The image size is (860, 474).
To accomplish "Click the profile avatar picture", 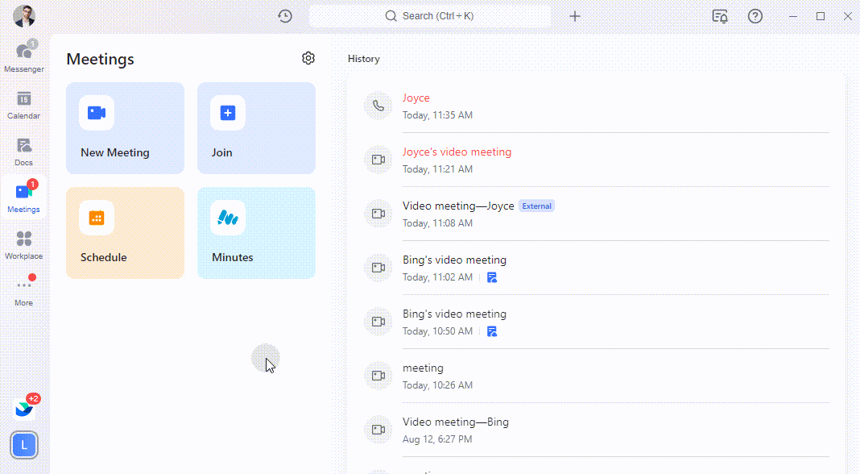I will [24, 16].
